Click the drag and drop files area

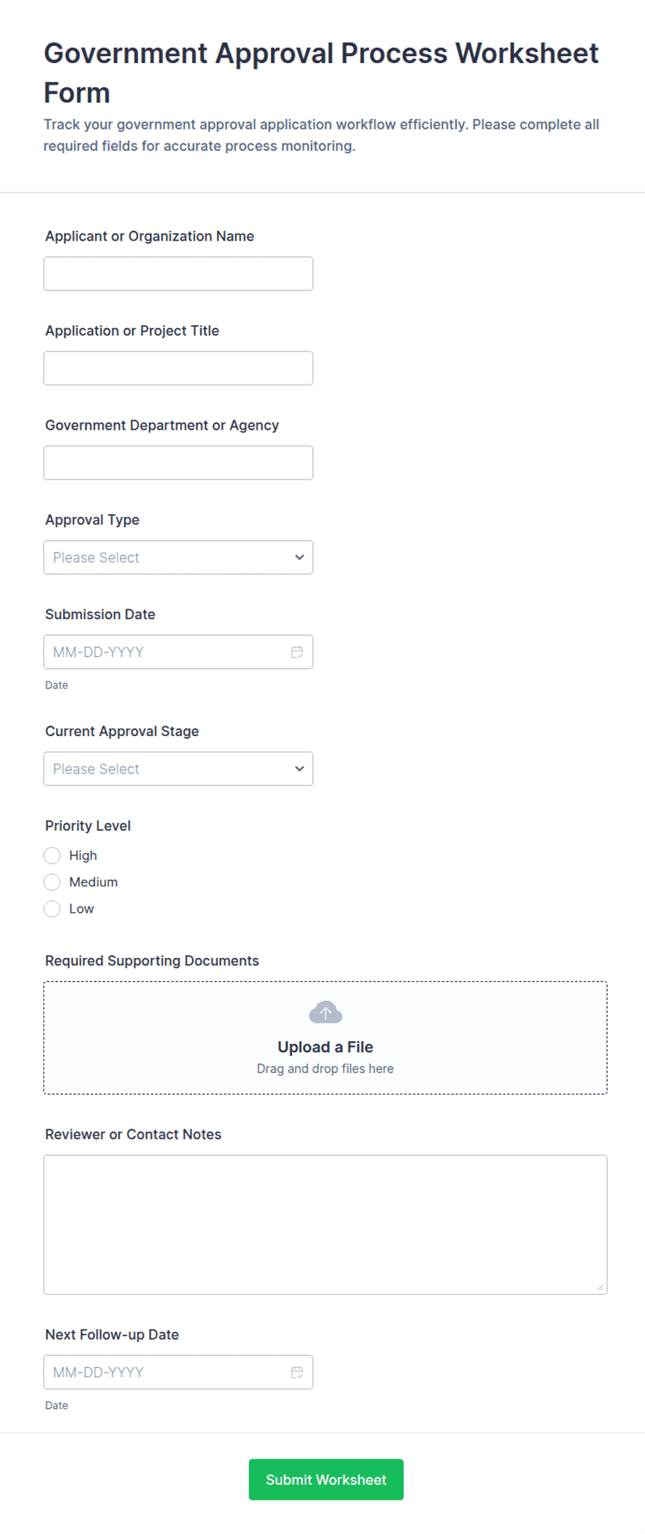[325, 1038]
